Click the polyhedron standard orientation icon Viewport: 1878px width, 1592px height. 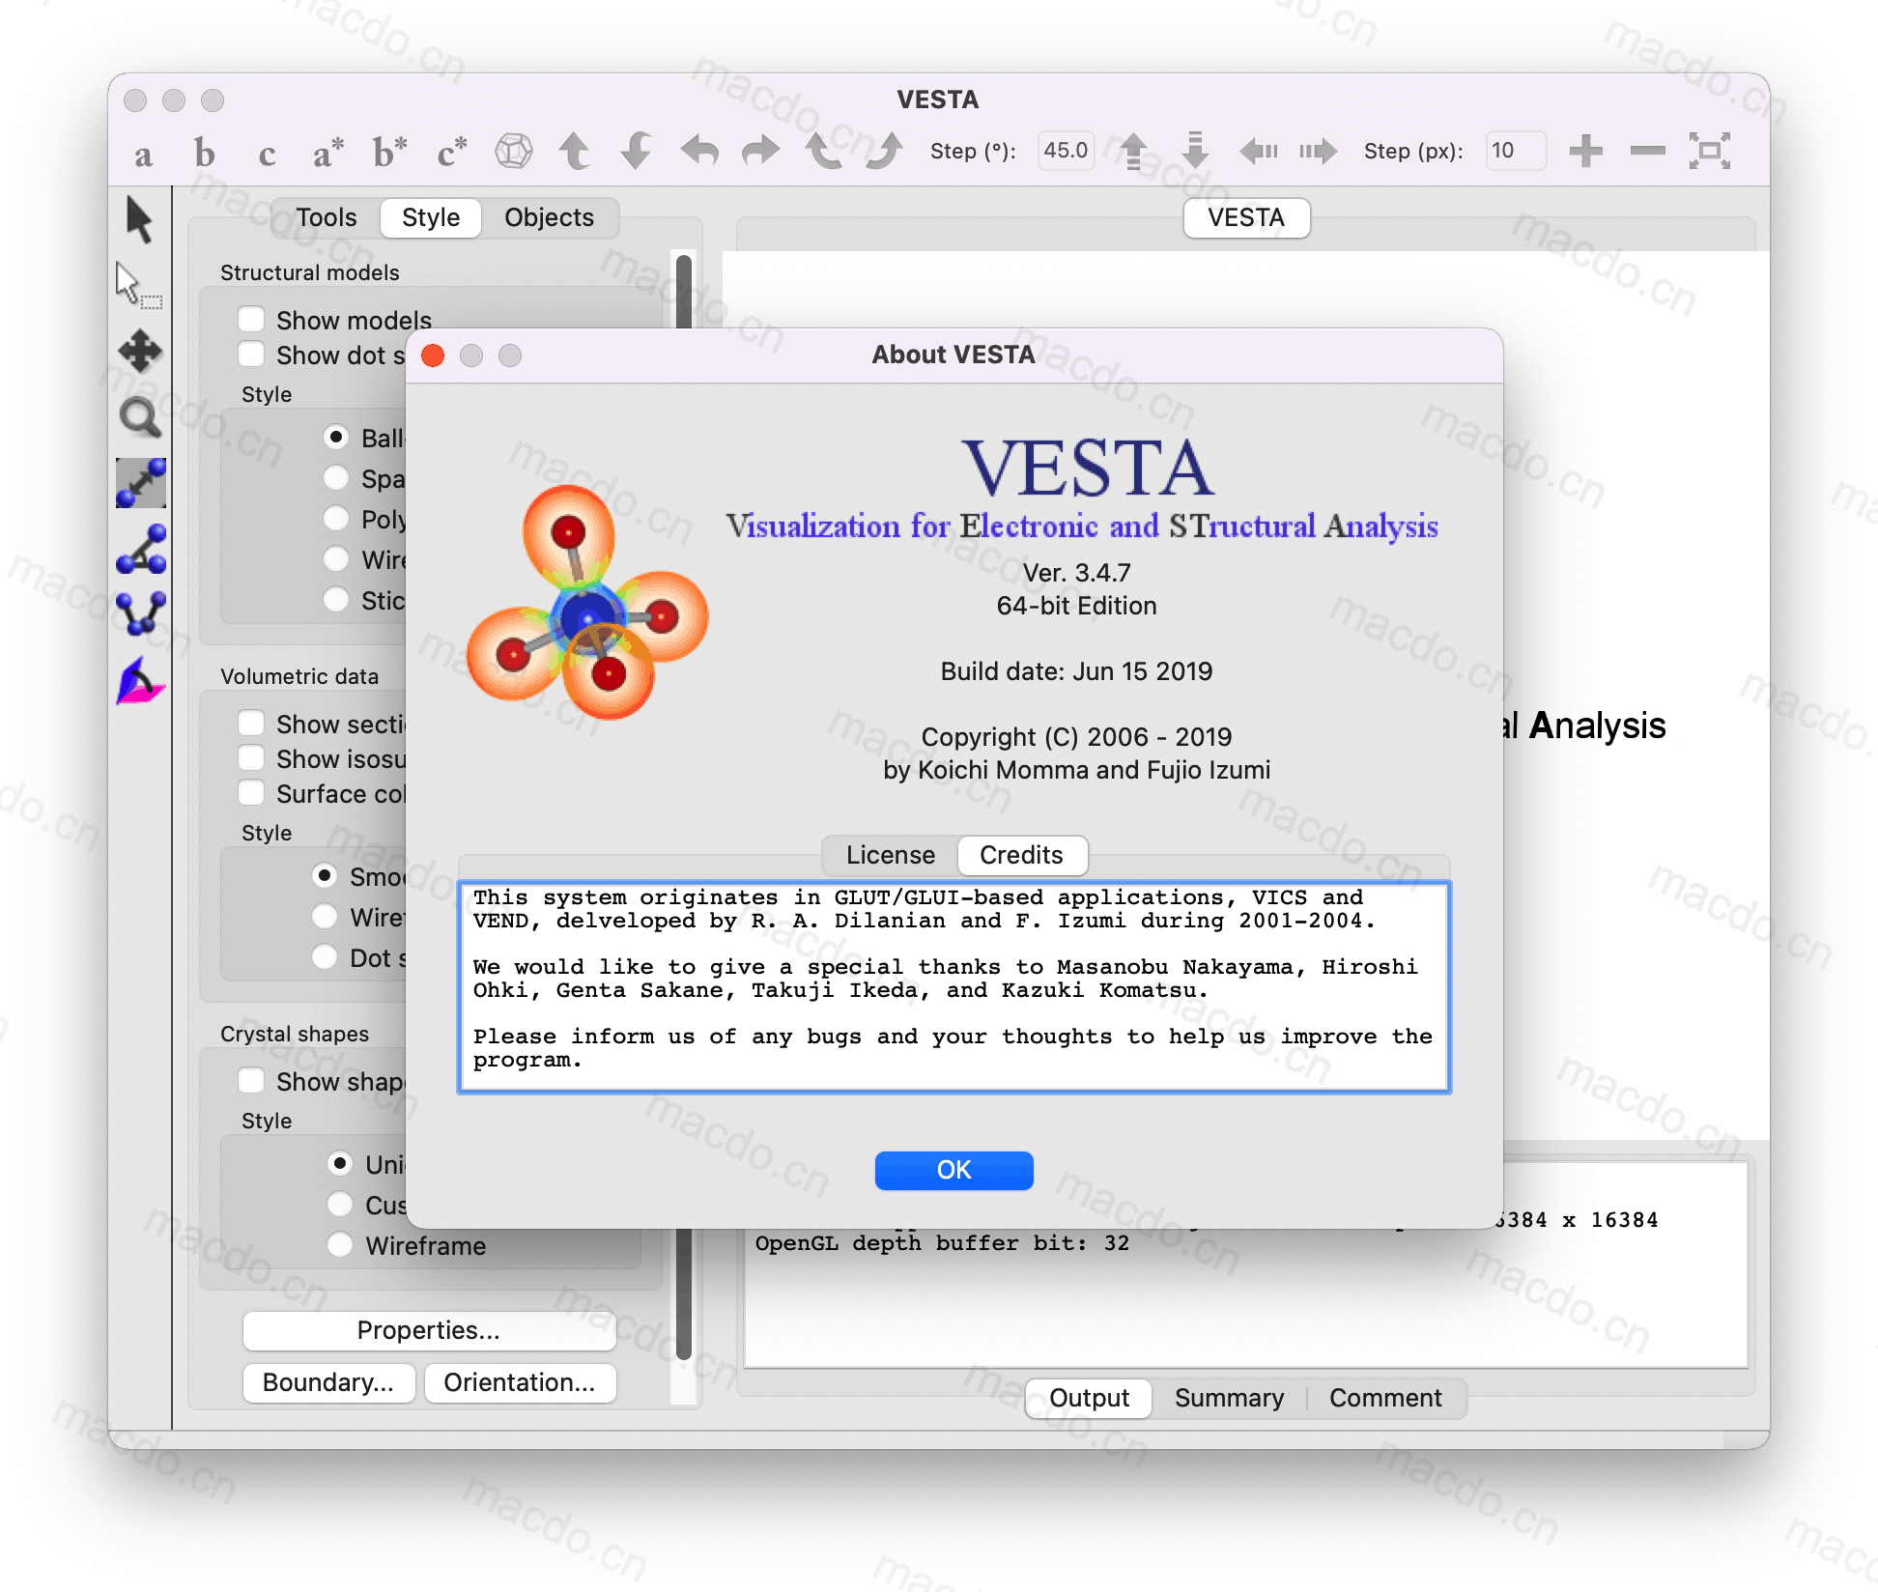513,151
